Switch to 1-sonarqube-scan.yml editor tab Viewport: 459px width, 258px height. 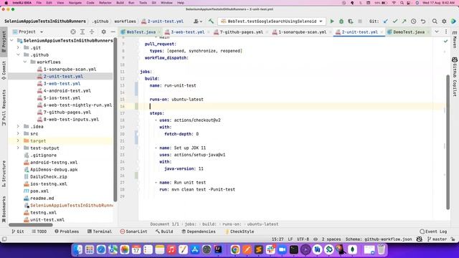tap(301, 32)
